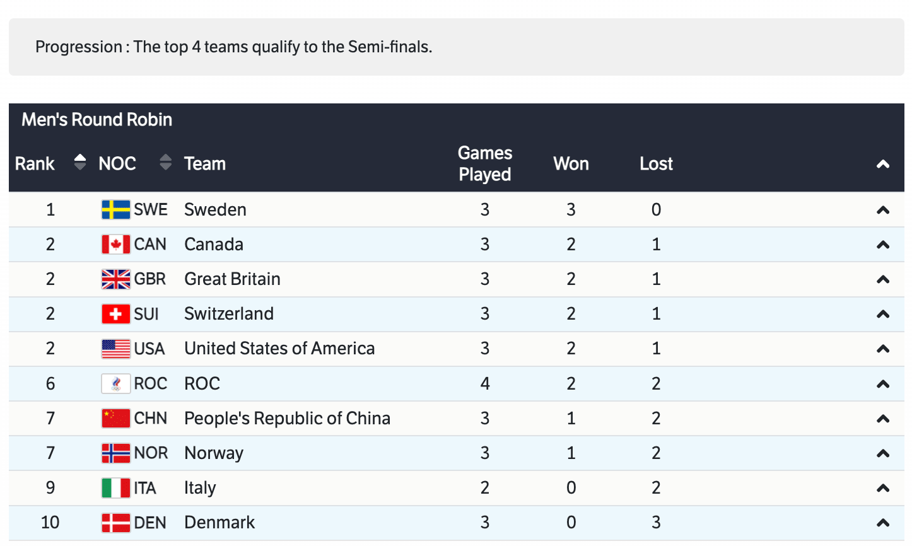Select the Great Britain team name
This screenshot has width=912, height=546.
[x=232, y=279]
